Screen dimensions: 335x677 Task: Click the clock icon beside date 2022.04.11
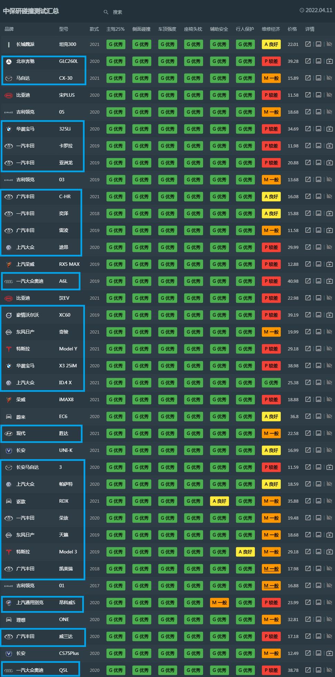click(x=302, y=10)
